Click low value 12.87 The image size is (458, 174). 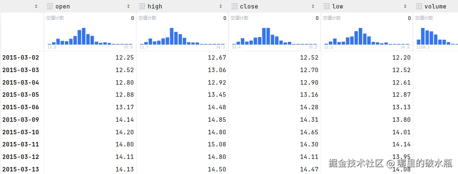click(402, 95)
